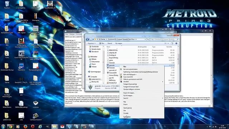Choose Opret genvej in context menu

click(142, 108)
